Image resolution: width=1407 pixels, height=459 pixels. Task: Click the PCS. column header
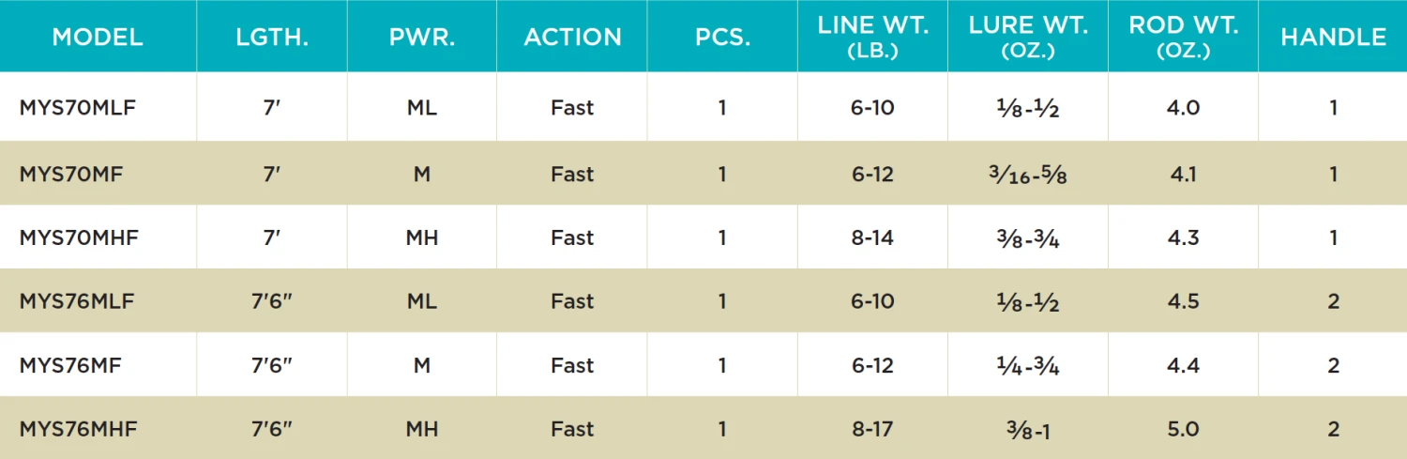click(722, 38)
